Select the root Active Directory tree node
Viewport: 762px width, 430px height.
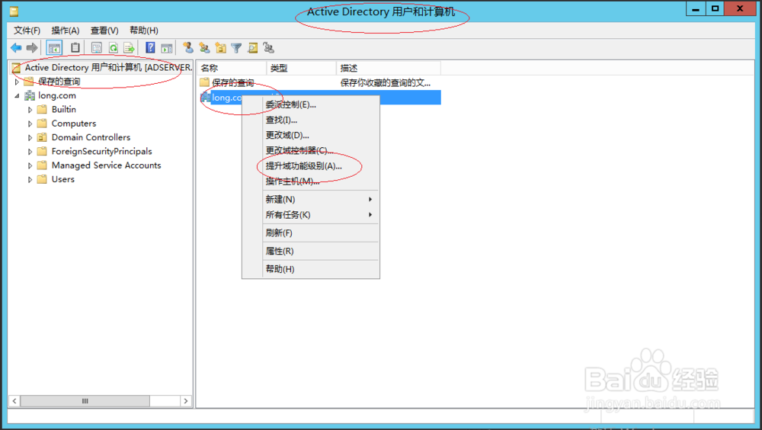tap(108, 68)
